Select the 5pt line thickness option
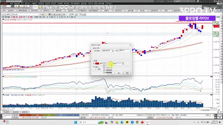This screenshot has height=125, width=223. pyautogui.click(x=108, y=73)
